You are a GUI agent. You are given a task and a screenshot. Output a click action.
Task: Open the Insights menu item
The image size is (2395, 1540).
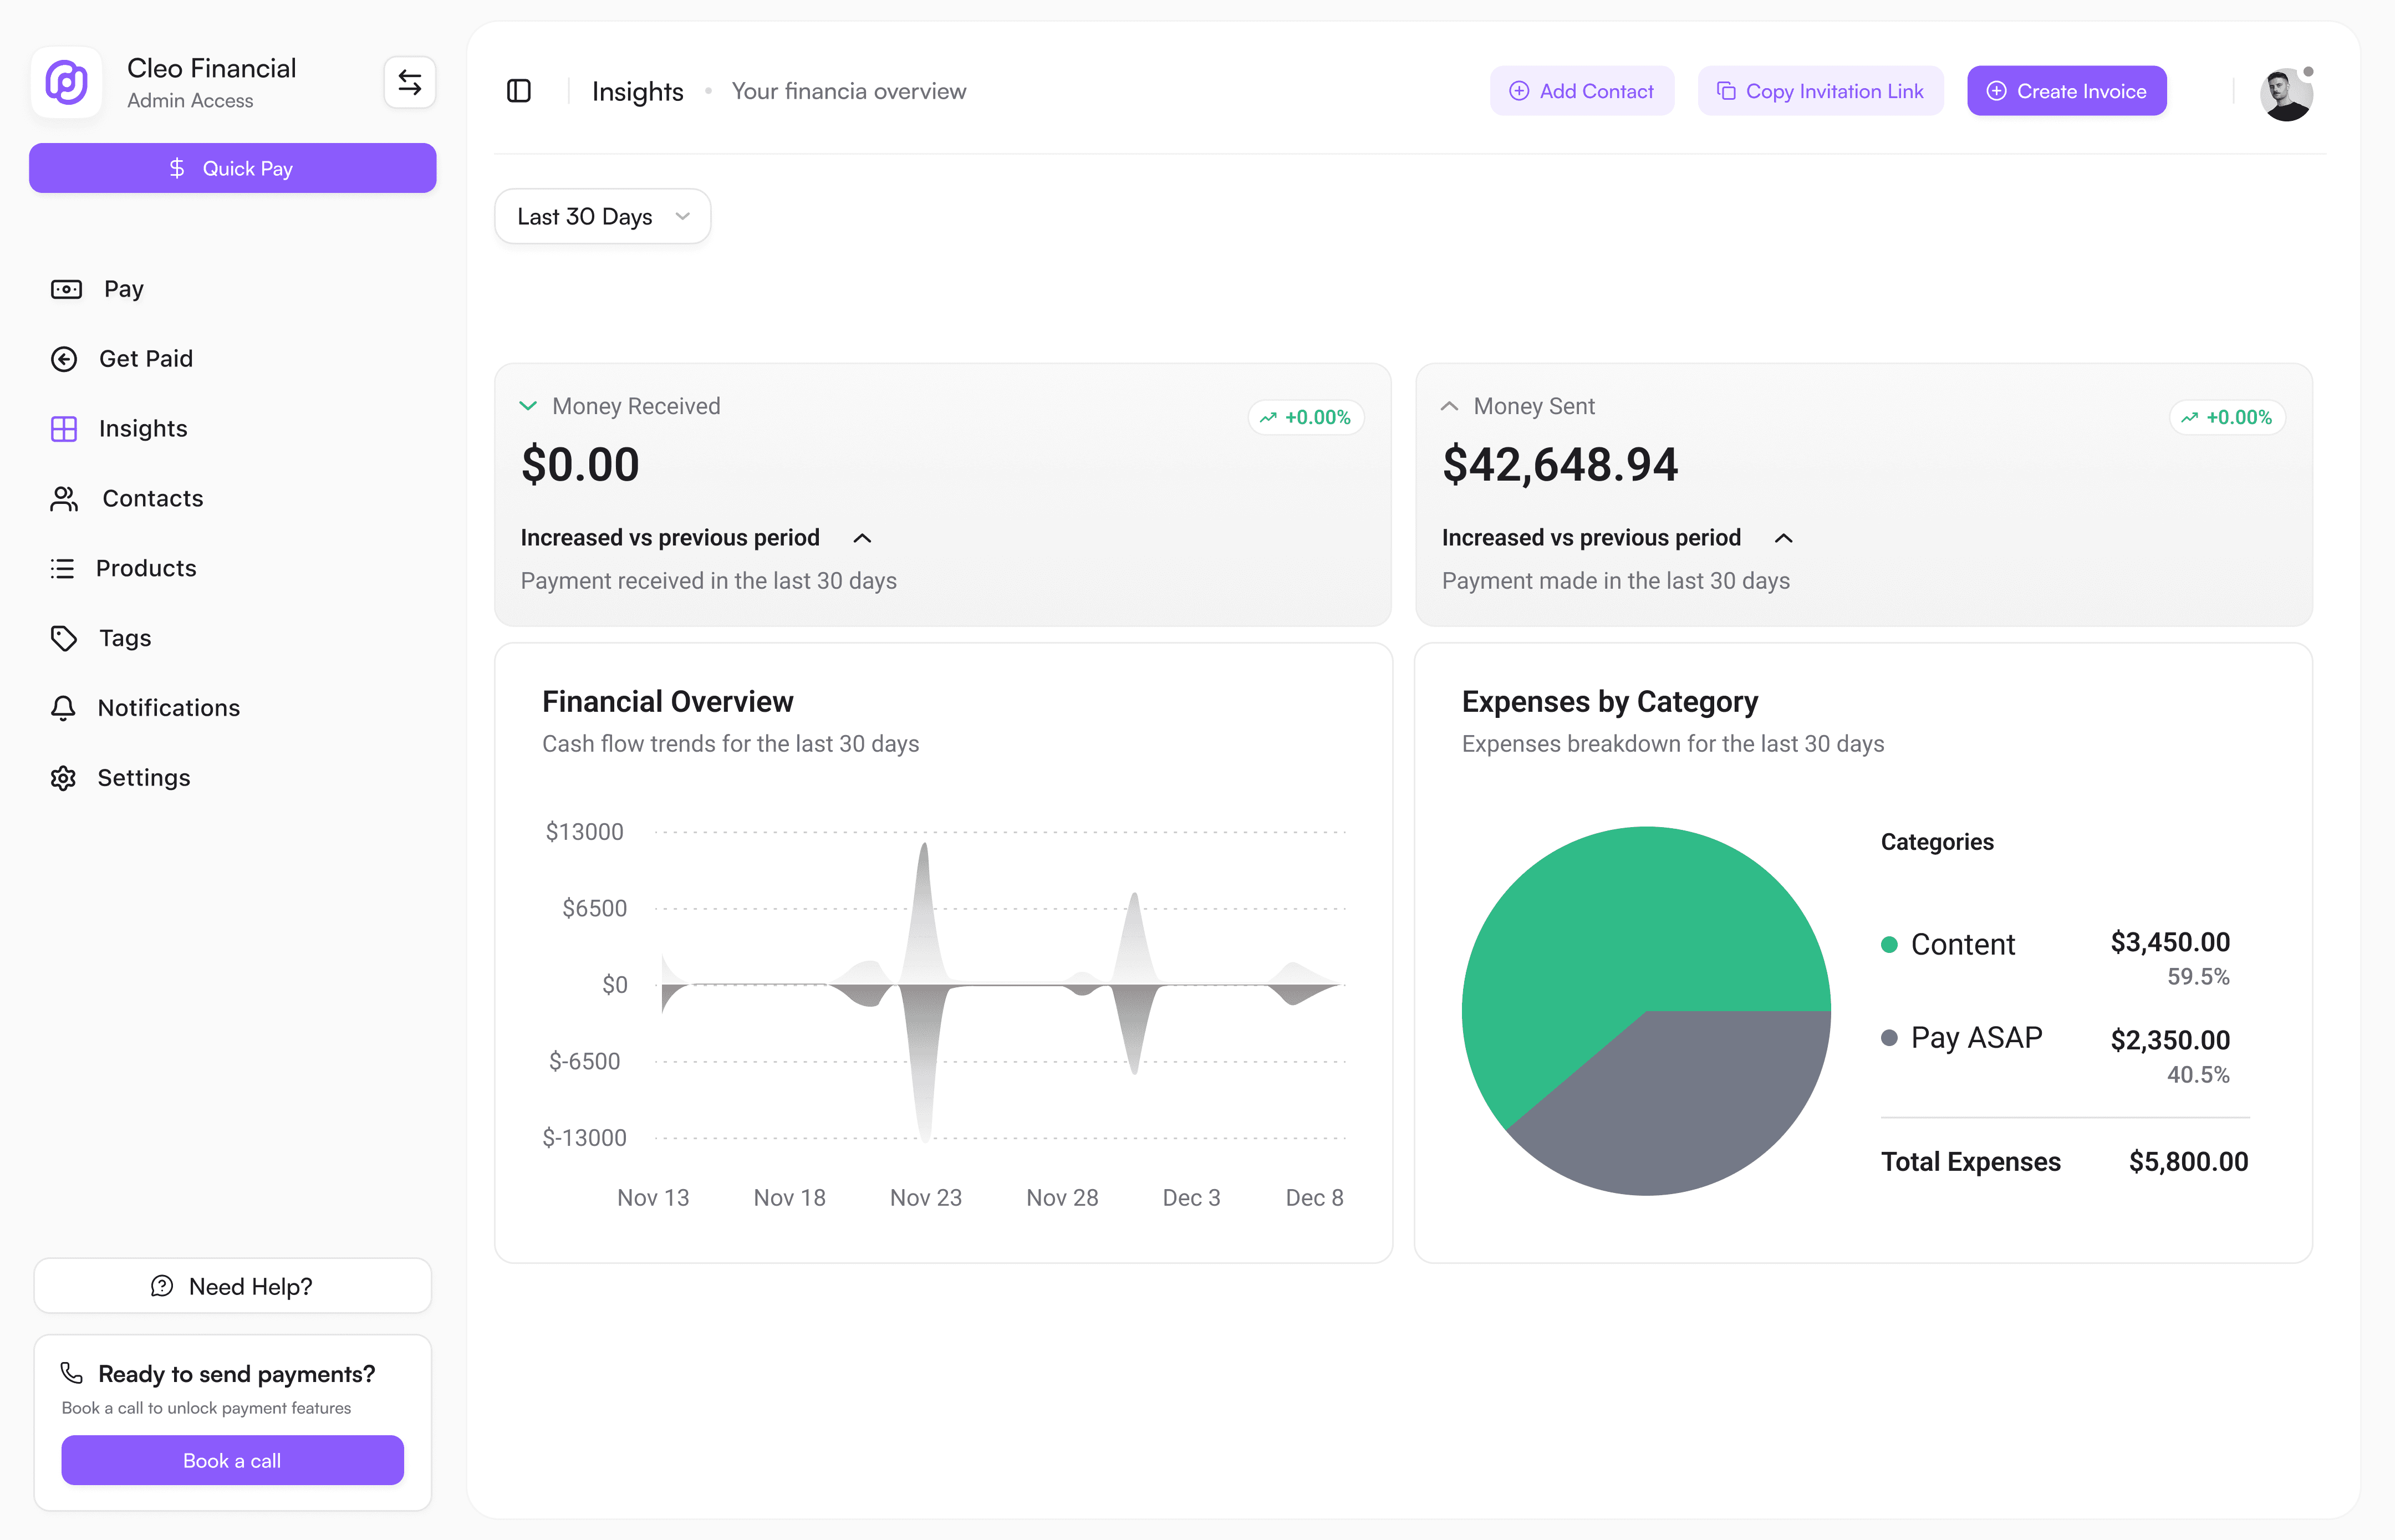pos(142,429)
